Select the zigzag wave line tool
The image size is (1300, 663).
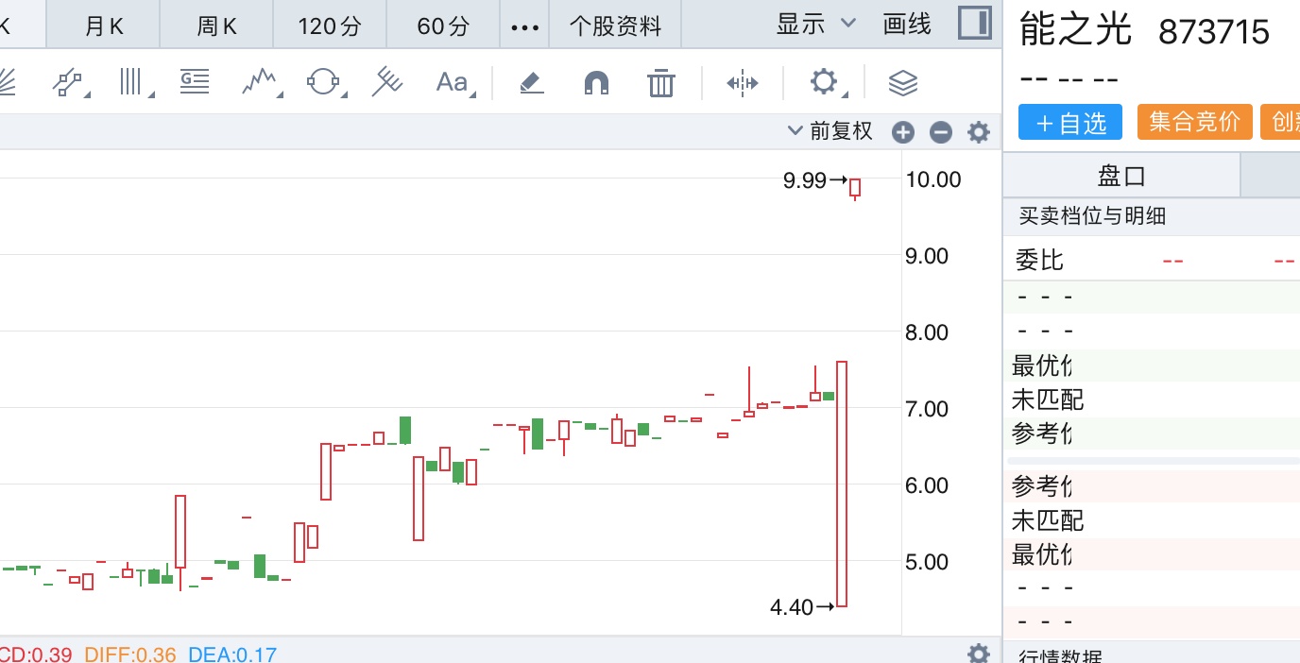coord(260,83)
